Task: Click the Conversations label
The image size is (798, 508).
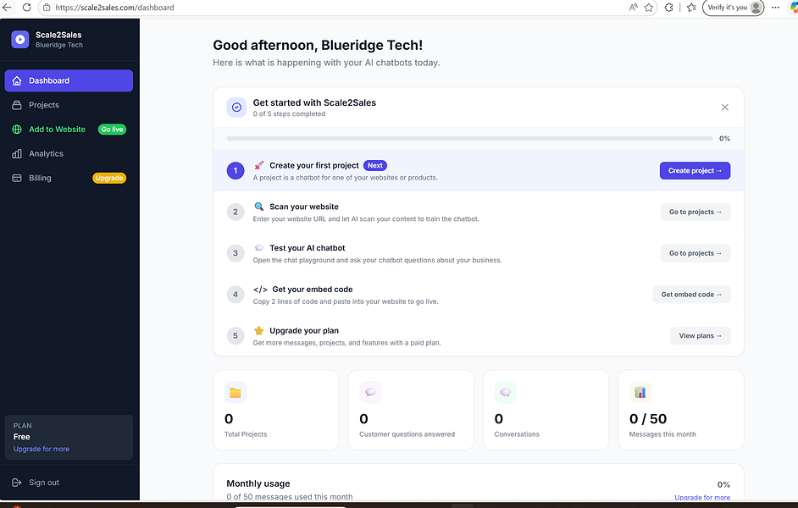Action: click(x=517, y=434)
